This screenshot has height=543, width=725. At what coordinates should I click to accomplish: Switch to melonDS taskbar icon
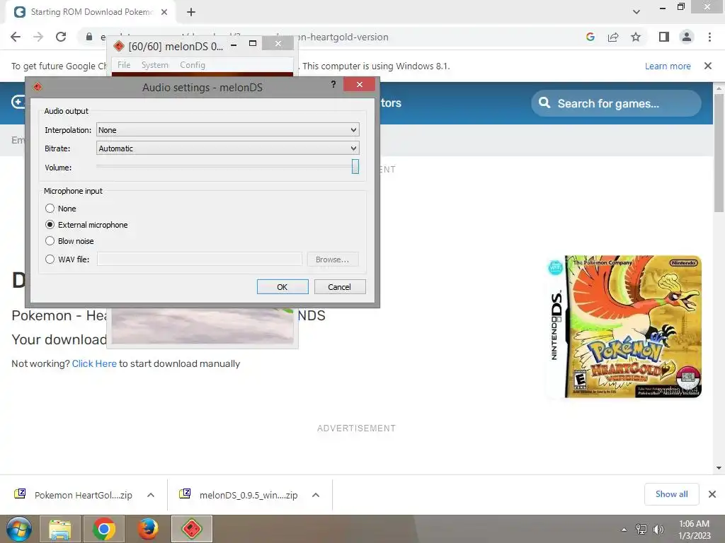(192, 529)
